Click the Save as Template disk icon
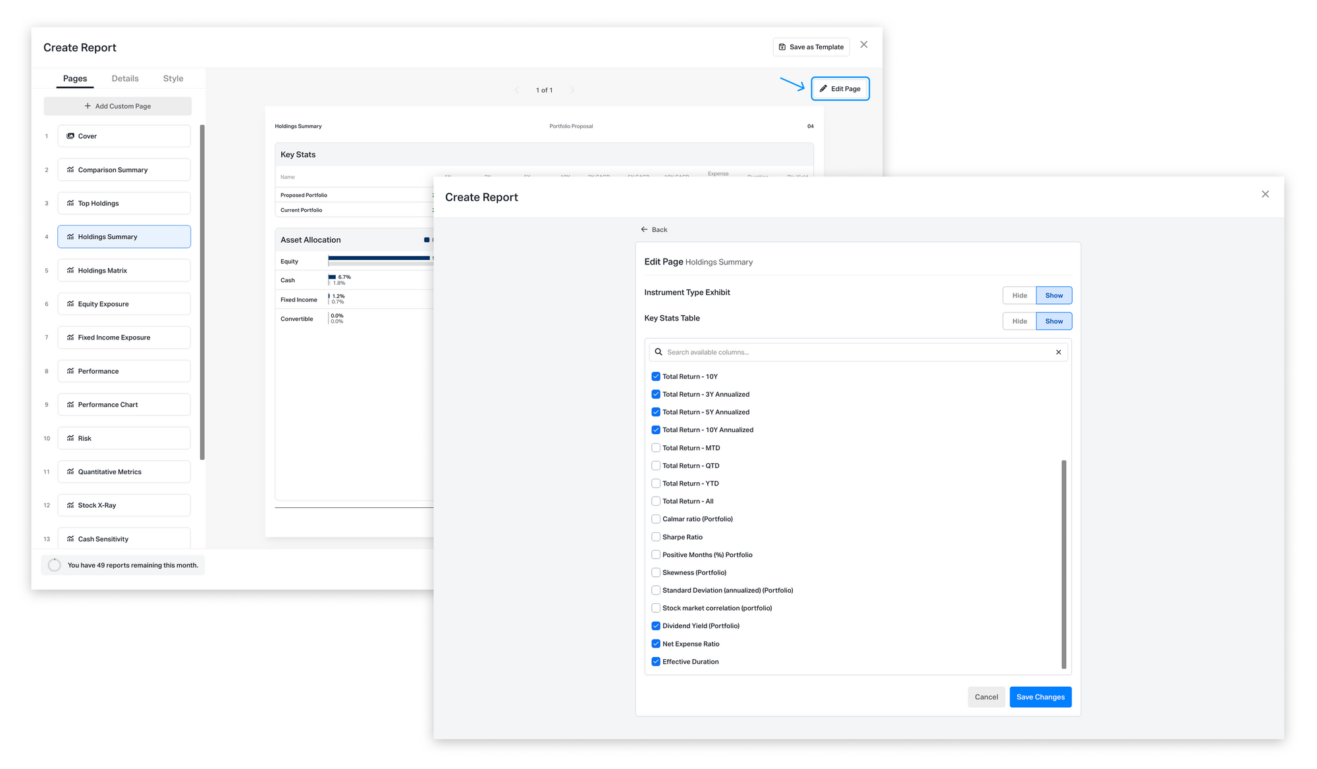This screenshot has width=1317, height=769. [x=782, y=47]
